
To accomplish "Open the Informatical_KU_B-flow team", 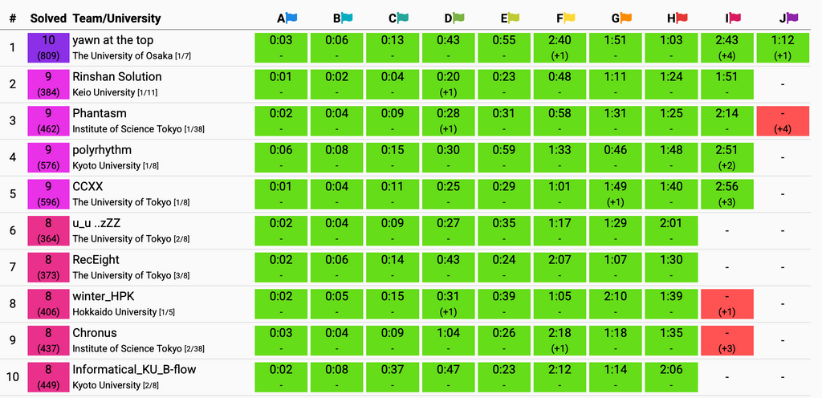I will click(134, 369).
